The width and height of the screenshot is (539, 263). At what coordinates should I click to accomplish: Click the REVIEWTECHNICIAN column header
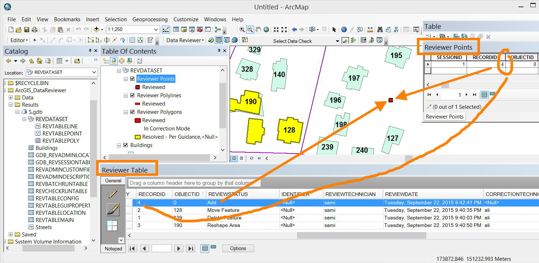(x=353, y=194)
